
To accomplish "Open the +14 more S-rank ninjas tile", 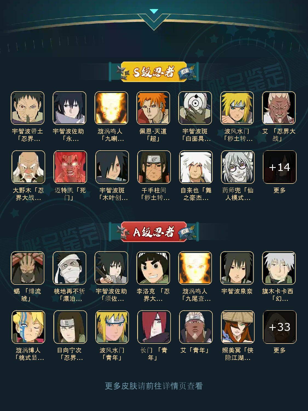I will click(x=280, y=167).
